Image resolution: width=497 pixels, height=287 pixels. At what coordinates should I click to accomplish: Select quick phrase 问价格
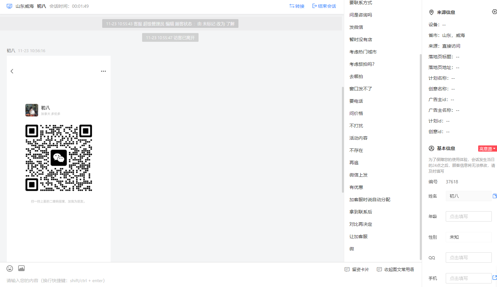click(x=356, y=113)
